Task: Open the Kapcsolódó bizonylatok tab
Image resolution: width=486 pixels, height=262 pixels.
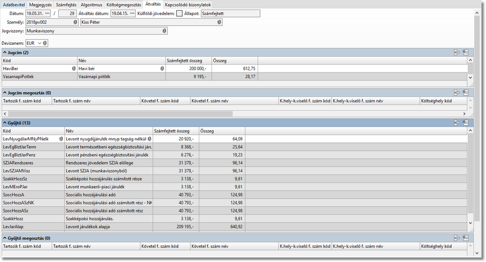Action: [188, 4]
